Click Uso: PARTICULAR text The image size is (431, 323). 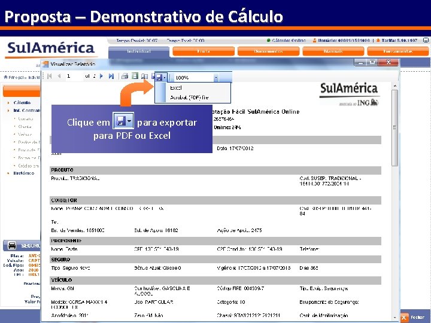pyautogui.click(x=154, y=302)
